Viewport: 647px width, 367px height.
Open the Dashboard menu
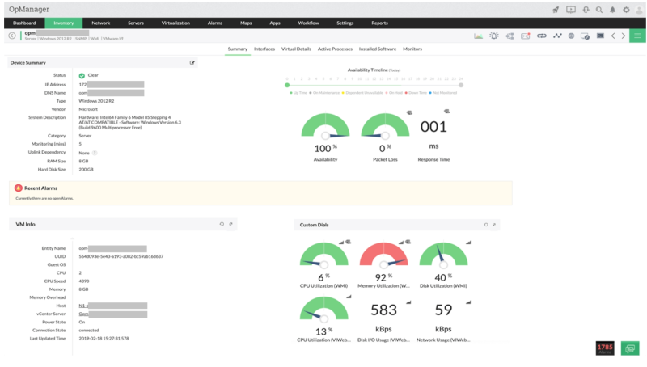tap(24, 23)
